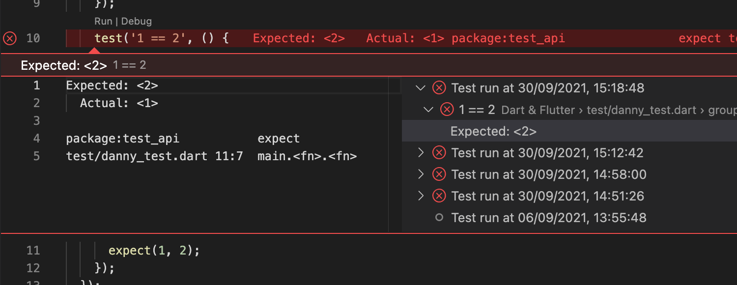The image size is (737, 285).
Task: Collapse the 15:18:48 test run chevron
Action: 420,88
